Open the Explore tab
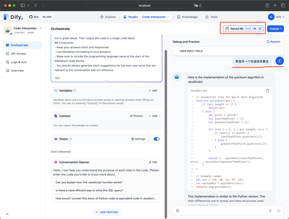Viewport: 289px width, 219px height. (x=108, y=17)
